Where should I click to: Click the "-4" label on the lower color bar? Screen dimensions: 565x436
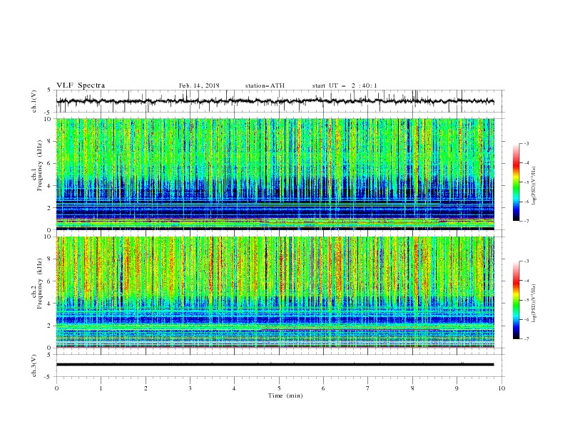526,281
